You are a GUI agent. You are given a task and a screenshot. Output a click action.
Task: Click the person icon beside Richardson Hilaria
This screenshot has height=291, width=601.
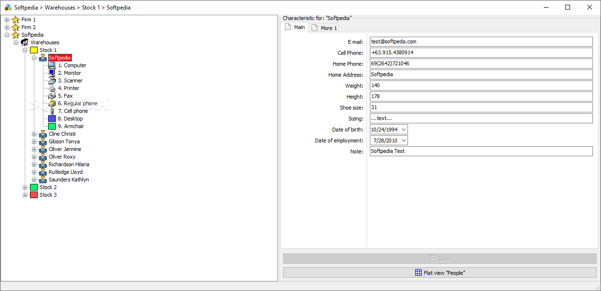point(43,164)
